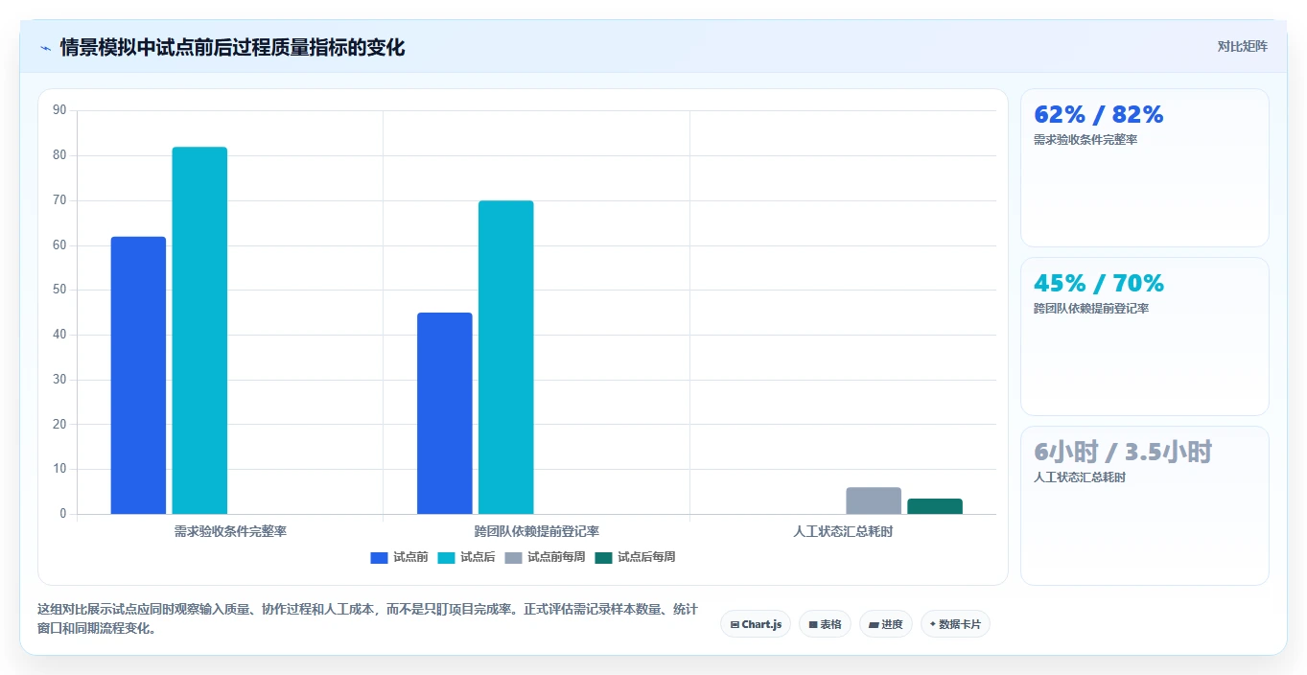Click the dark green bar for 人工状态汇总耗时

pyautogui.click(x=935, y=506)
